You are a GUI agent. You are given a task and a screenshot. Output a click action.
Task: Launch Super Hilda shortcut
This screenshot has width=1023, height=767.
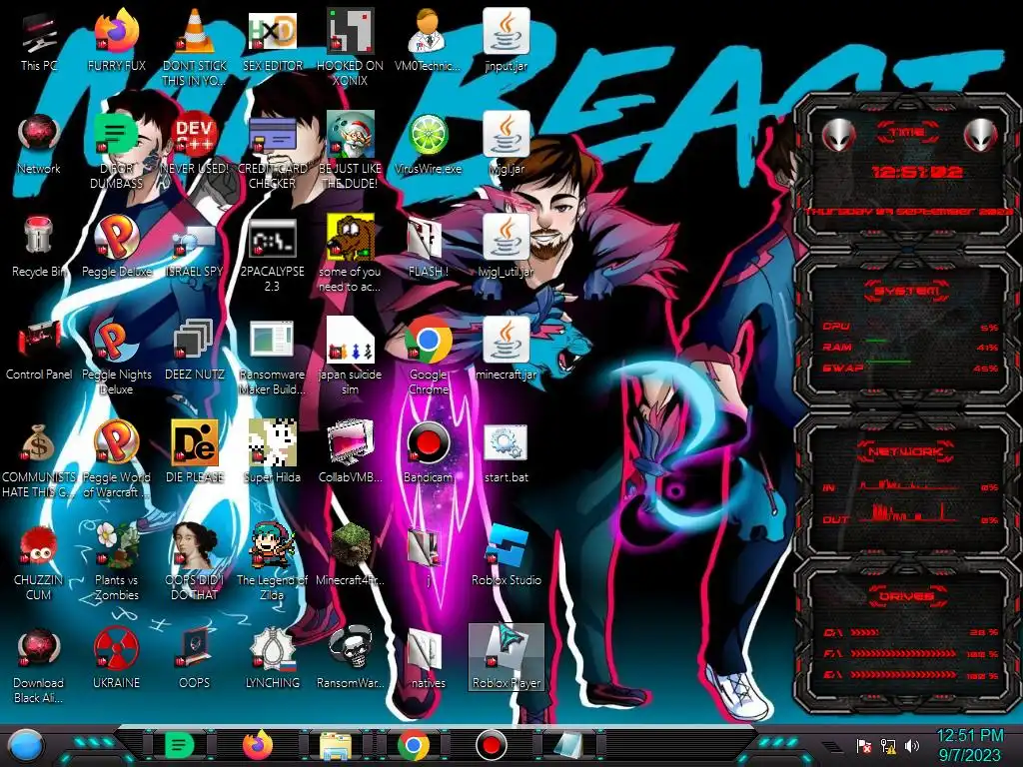[272, 452]
